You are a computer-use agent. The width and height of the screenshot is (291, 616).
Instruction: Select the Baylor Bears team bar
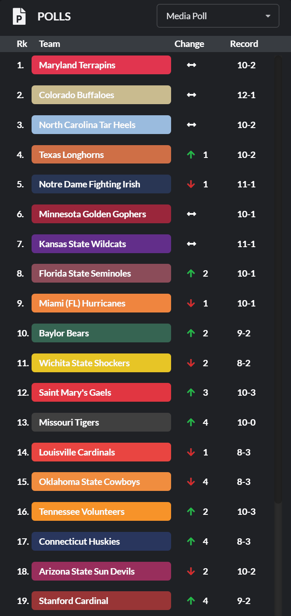pyautogui.click(x=101, y=333)
